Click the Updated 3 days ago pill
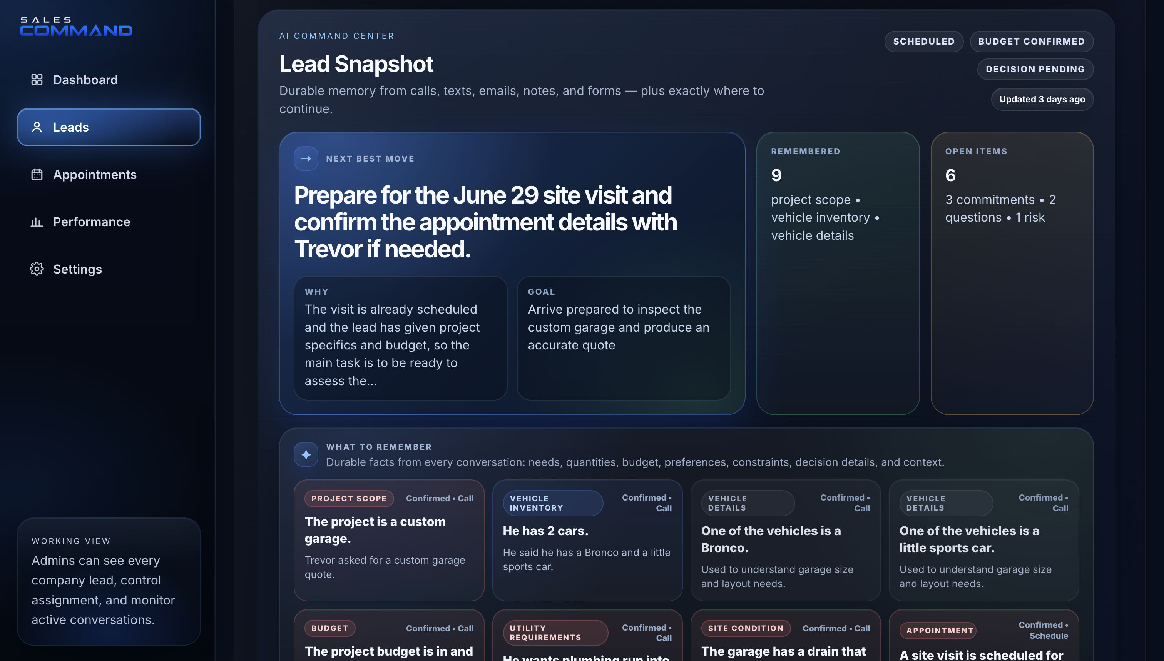The image size is (1164, 661). (1042, 99)
